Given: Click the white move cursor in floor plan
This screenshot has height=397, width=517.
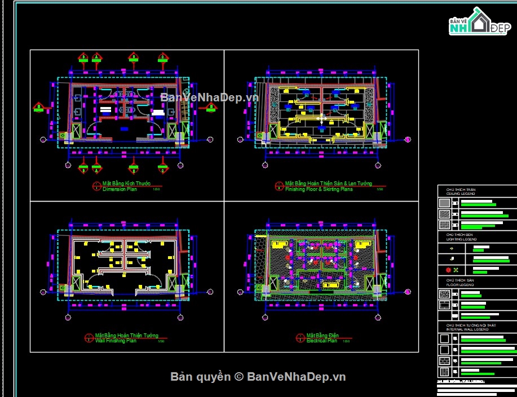Looking at the screenshot, I should pos(321,119).
